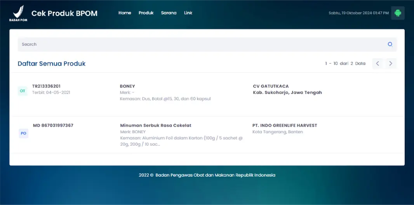Open the Home menu
Image resolution: width=414 pixels, height=205 pixels.
(125, 13)
